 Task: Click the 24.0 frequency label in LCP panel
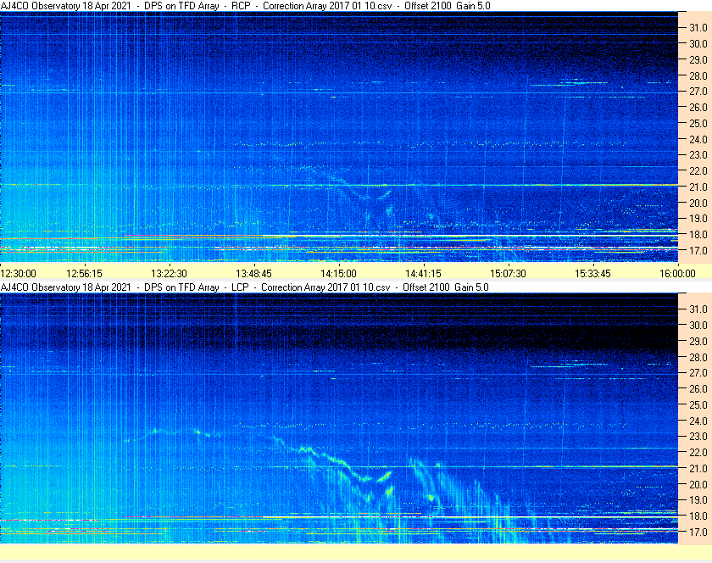[x=698, y=421]
